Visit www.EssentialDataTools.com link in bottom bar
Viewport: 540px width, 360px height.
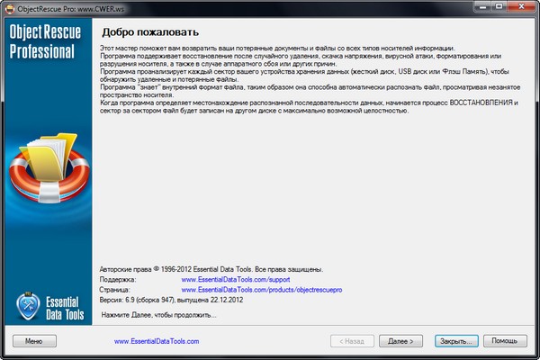coord(157,342)
